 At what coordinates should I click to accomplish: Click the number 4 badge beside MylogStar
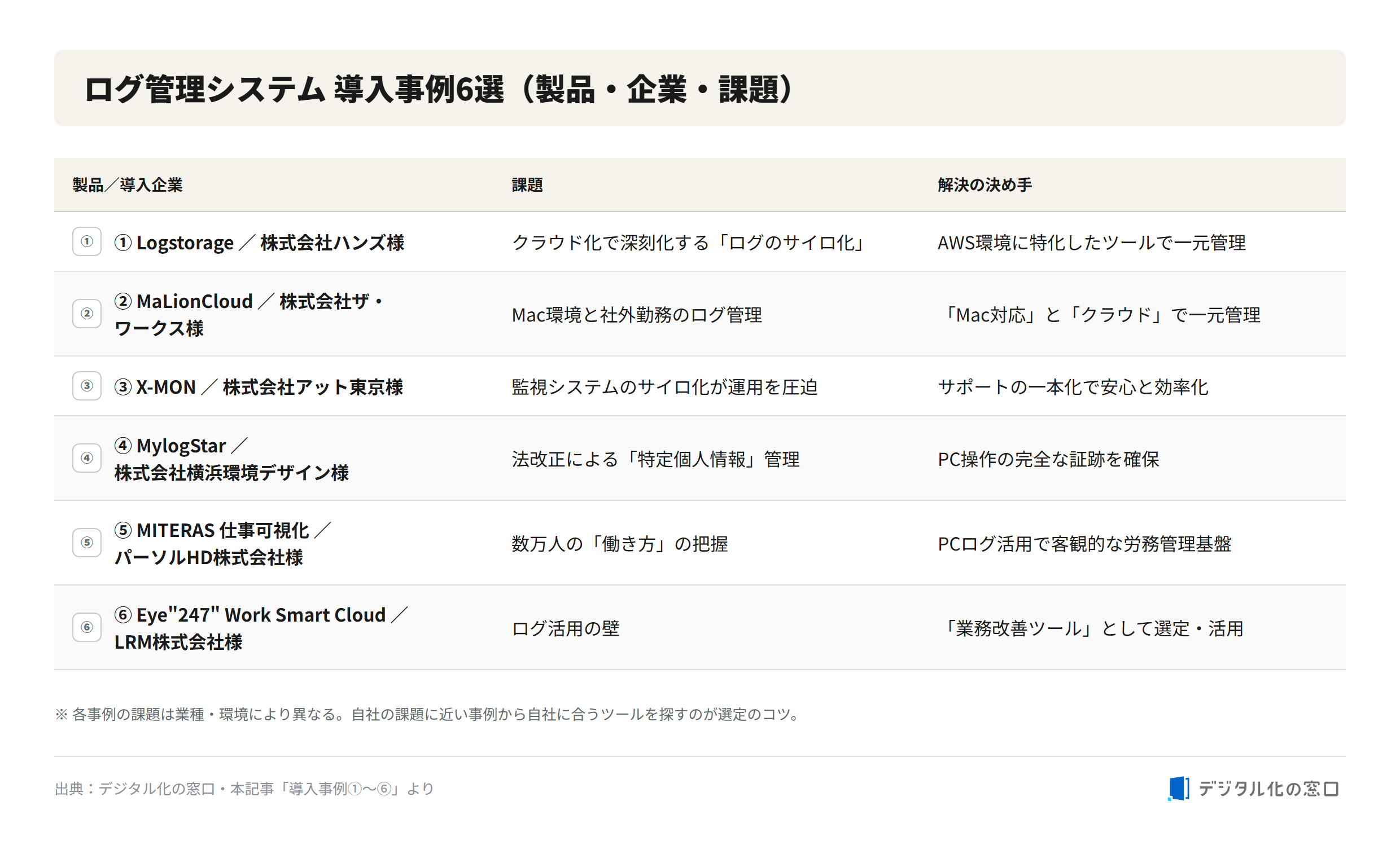pyautogui.click(x=87, y=458)
